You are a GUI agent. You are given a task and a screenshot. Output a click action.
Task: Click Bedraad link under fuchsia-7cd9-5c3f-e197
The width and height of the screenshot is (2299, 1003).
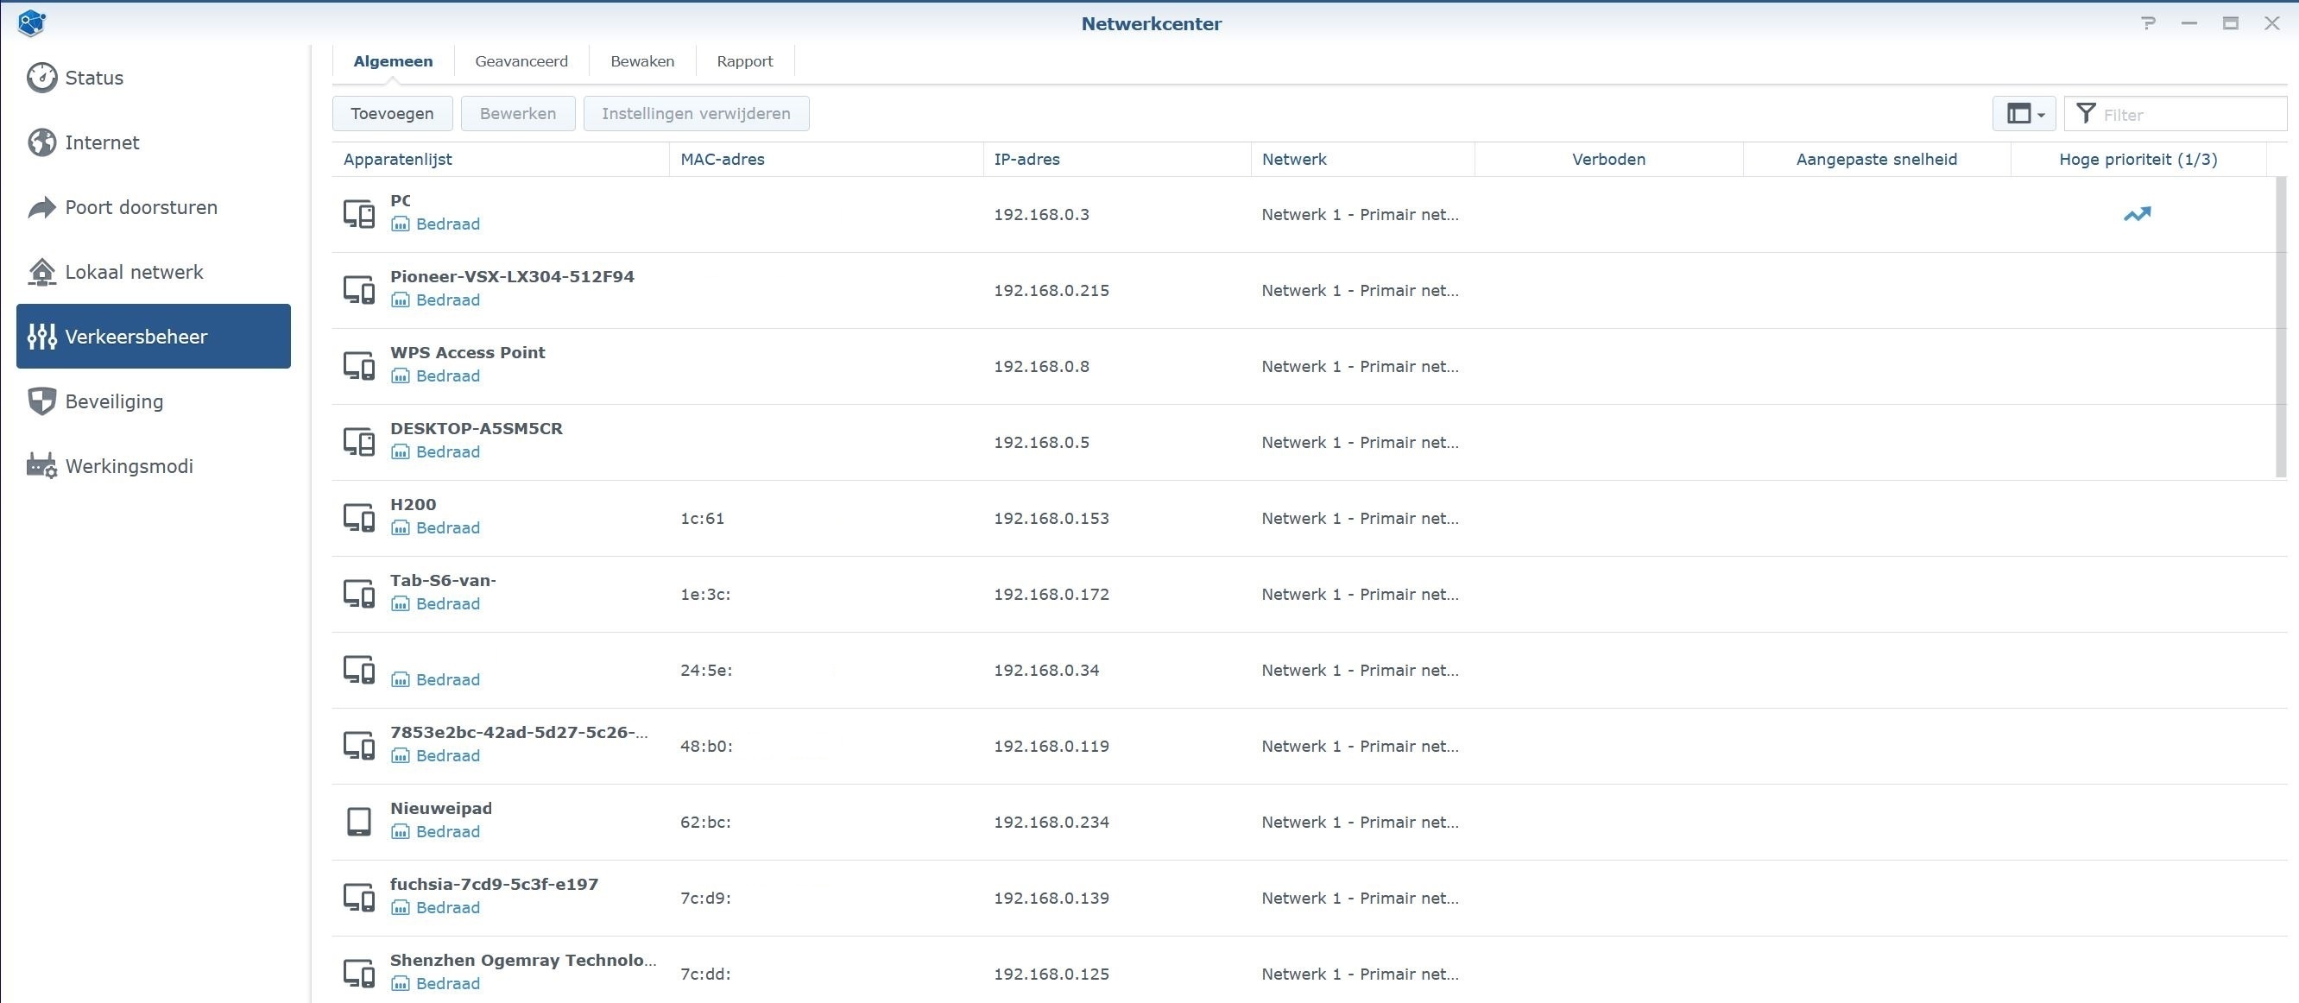(448, 907)
